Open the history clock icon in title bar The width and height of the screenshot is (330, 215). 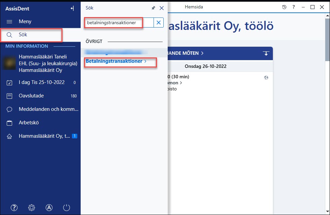284,7
